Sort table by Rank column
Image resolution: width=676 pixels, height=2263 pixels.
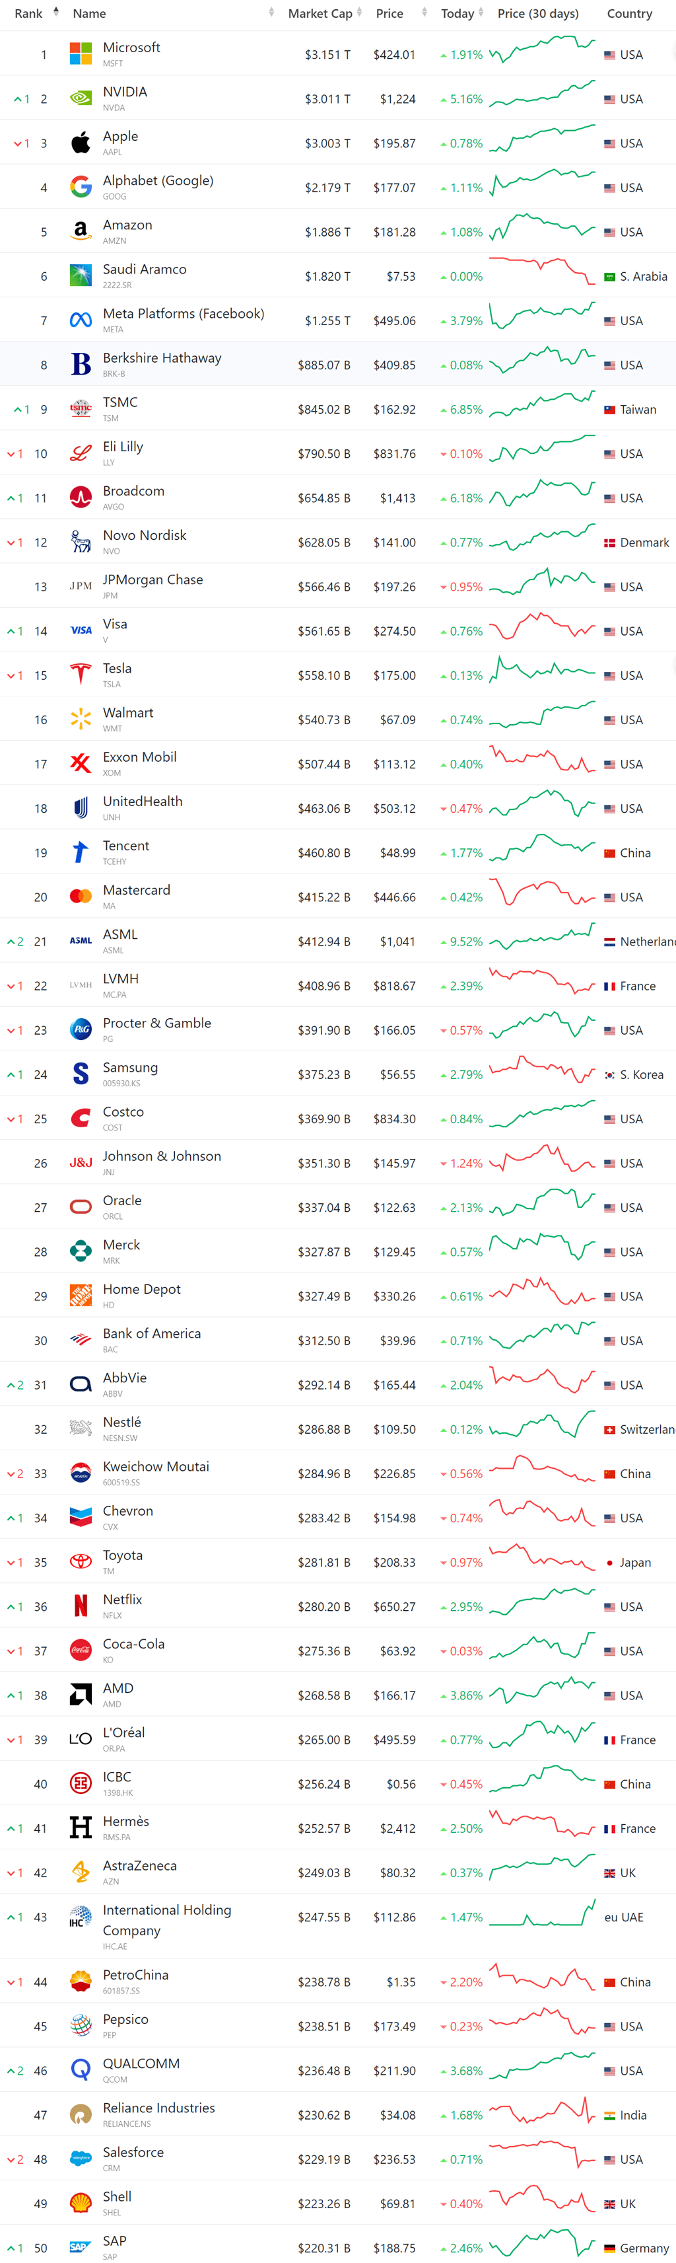pyautogui.click(x=29, y=13)
